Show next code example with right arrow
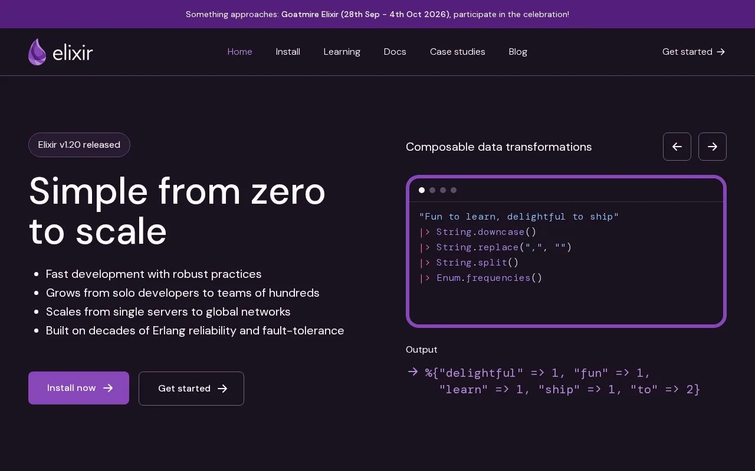 (713, 147)
